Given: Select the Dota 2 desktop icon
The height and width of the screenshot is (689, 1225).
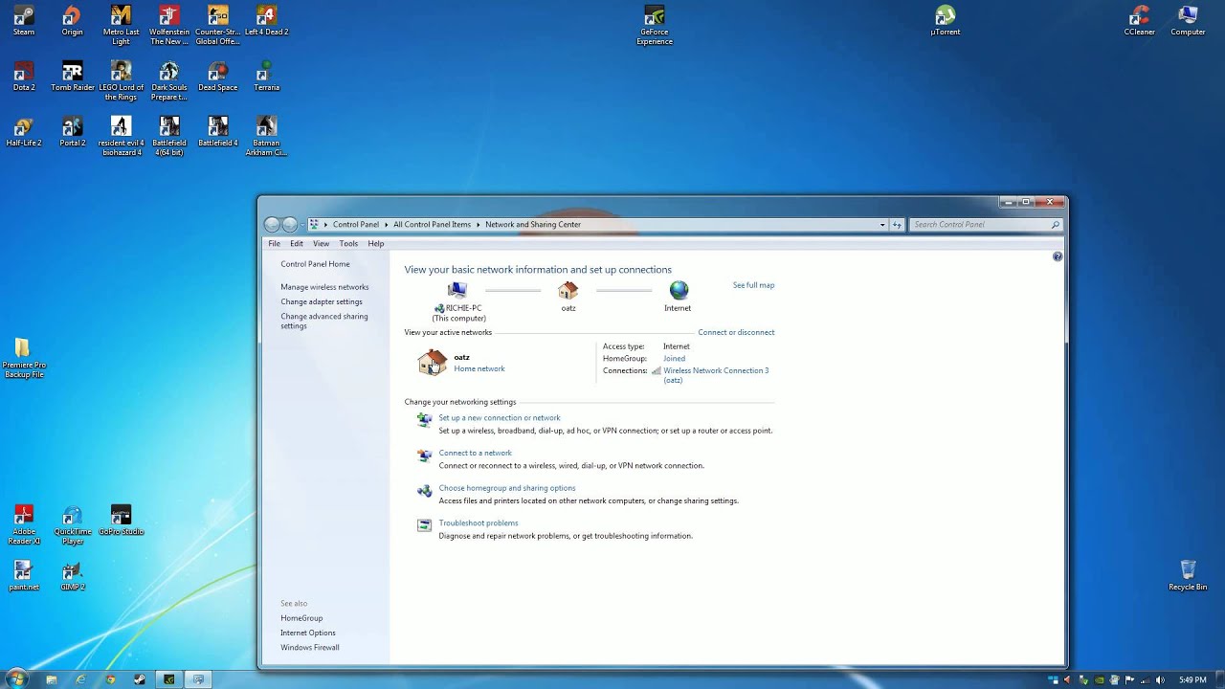Looking at the screenshot, I should (24, 77).
